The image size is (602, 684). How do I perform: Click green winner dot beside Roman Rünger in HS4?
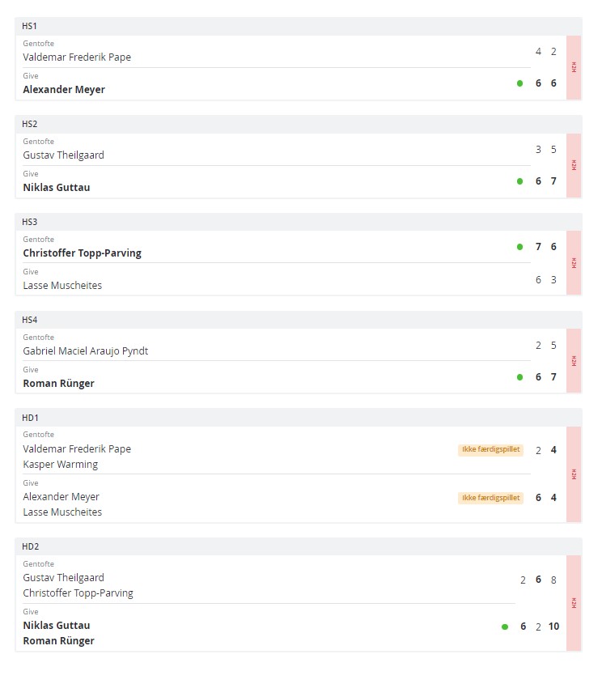pos(520,377)
